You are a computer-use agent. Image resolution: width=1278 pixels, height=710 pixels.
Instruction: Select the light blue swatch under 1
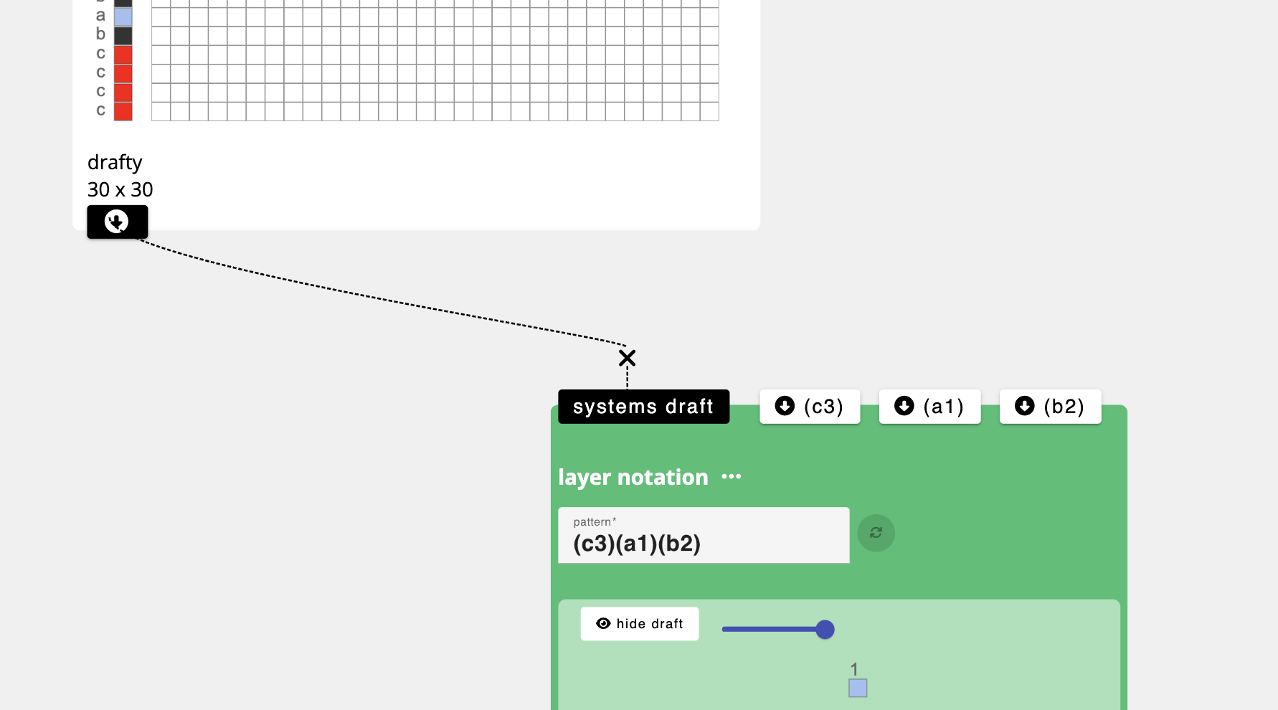(x=858, y=688)
